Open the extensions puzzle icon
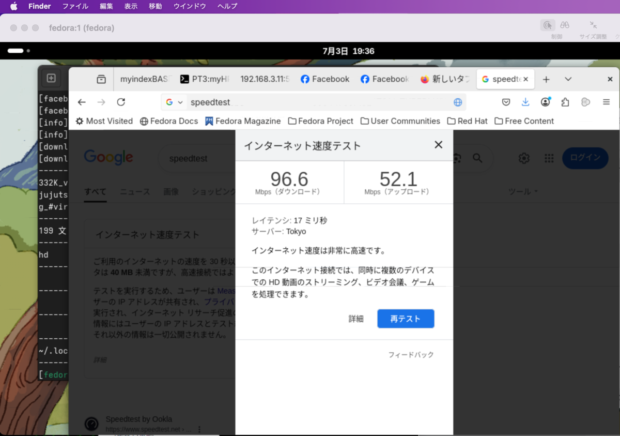The width and height of the screenshot is (620, 436). tap(565, 102)
